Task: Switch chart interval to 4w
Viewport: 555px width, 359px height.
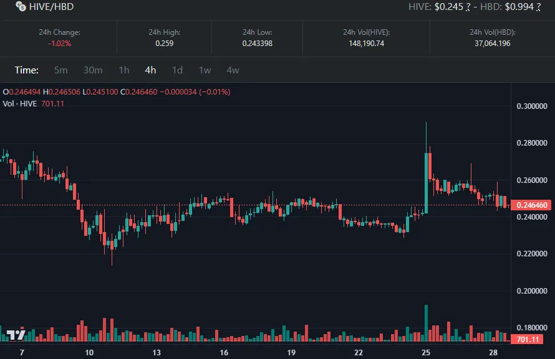Action: tap(233, 70)
